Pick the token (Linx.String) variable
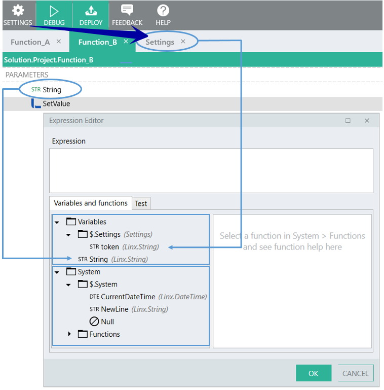The height and width of the screenshot is (390, 384). pyautogui.click(x=124, y=247)
